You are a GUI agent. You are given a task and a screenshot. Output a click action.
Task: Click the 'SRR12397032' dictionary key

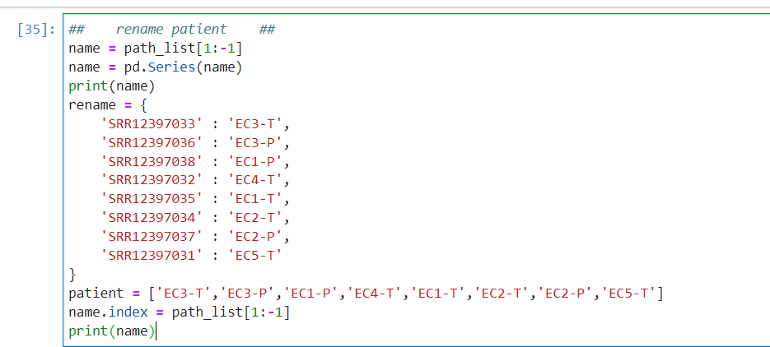(x=152, y=180)
